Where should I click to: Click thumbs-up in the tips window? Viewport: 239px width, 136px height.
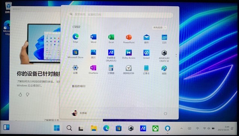coord(20,95)
